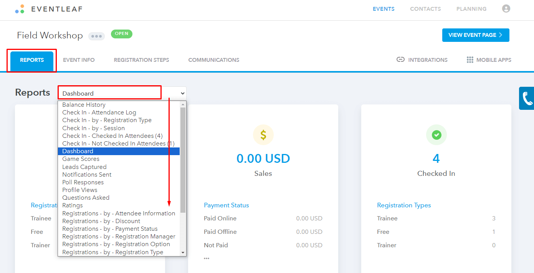Expand more payment statuses ellipsis
534x273 pixels.
point(207,258)
